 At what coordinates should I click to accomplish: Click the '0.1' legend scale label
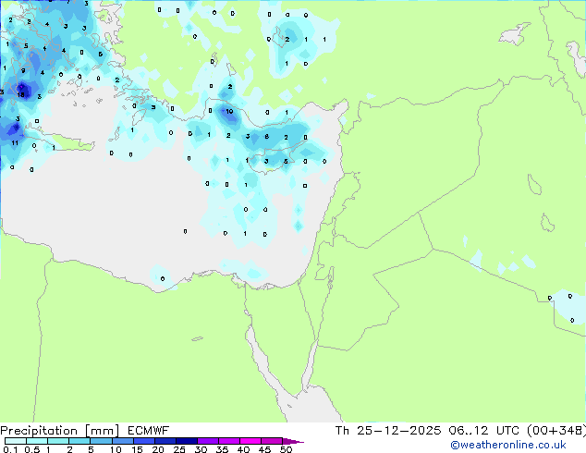[x=10, y=449]
